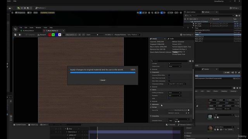Open the Window menu in texture editor

pyautogui.click(x=38, y=27)
